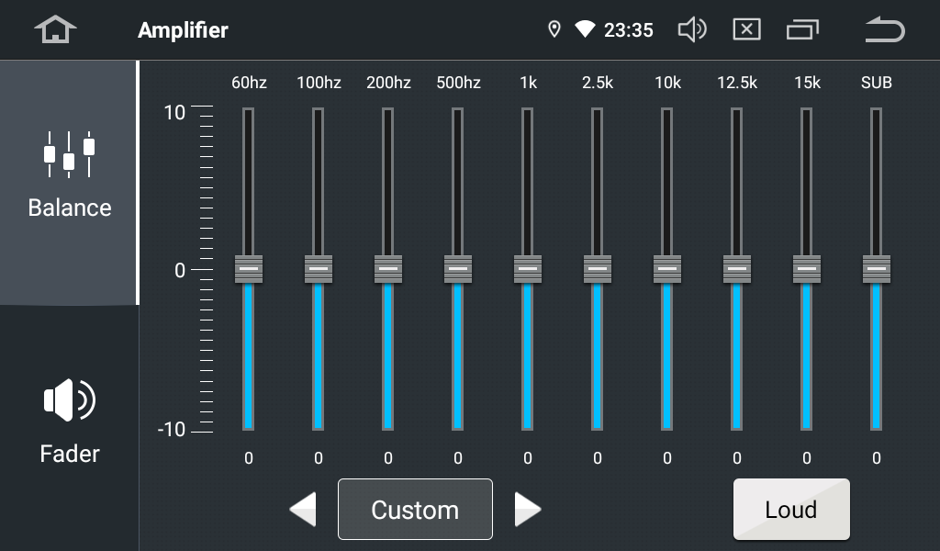This screenshot has width=940, height=551.
Task: Tap the Home icon
Action: [x=55, y=30]
